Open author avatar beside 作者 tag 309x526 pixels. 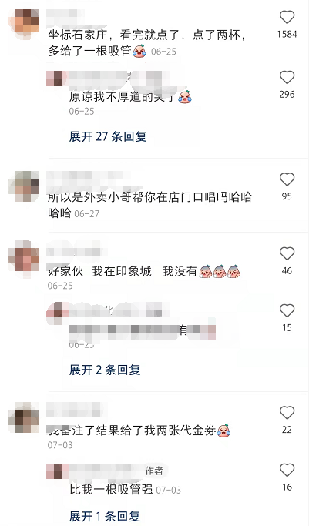click(55, 471)
